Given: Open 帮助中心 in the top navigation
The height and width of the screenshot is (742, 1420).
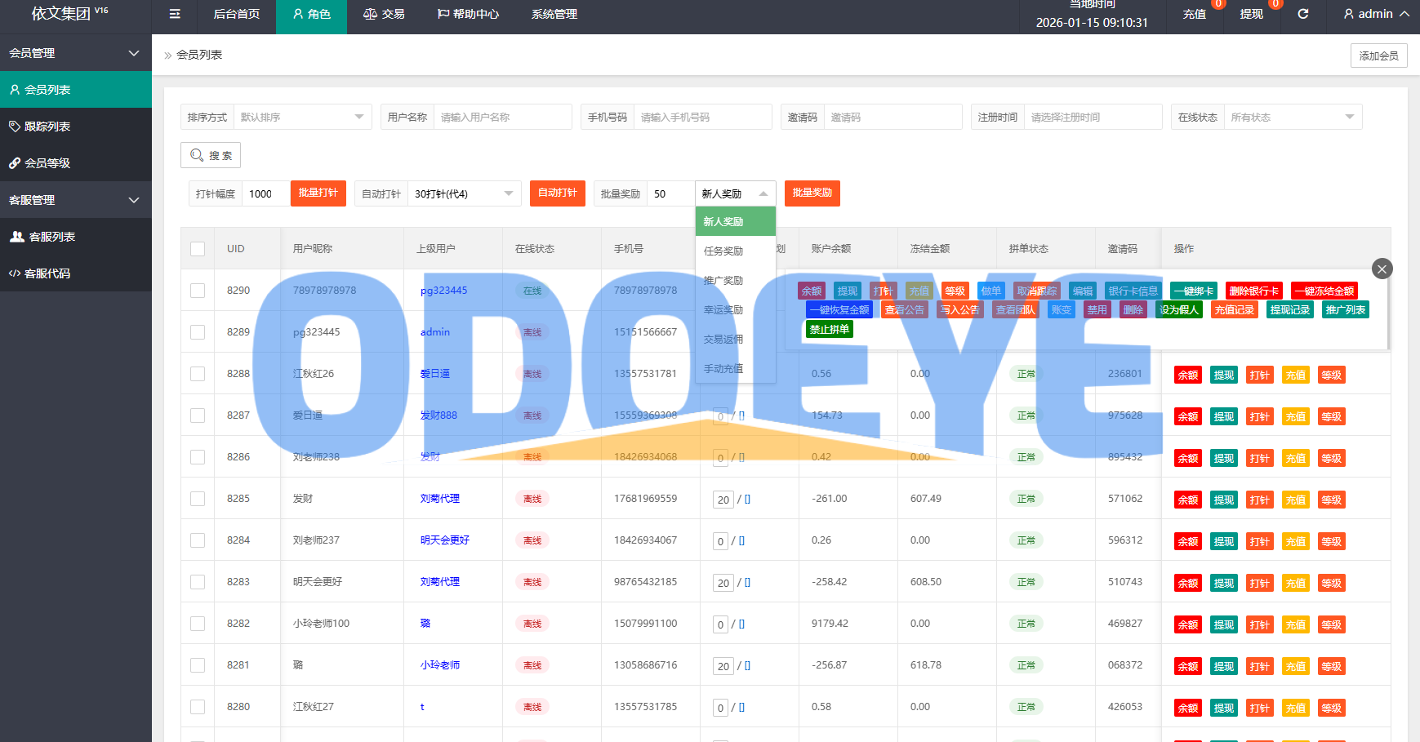Looking at the screenshot, I should (x=468, y=14).
